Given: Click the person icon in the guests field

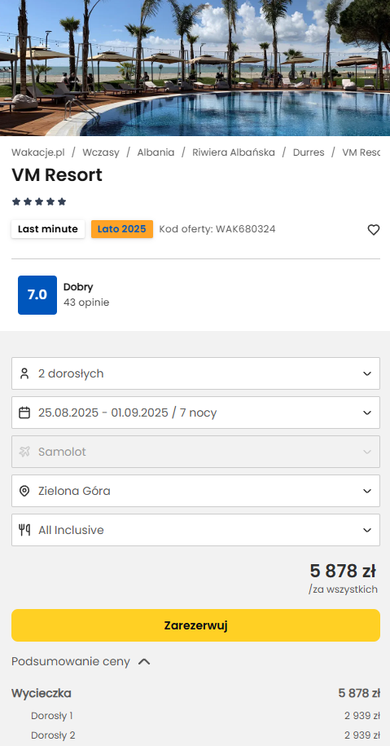Looking at the screenshot, I should (24, 373).
